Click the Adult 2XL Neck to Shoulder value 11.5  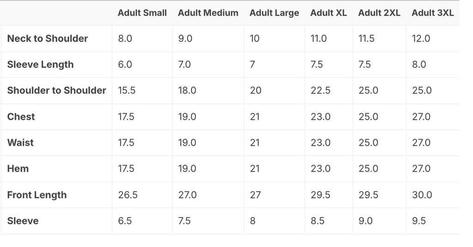pos(366,39)
